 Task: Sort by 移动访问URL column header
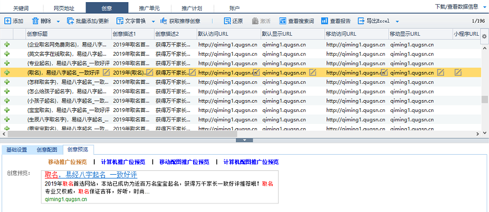coord(356,34)
